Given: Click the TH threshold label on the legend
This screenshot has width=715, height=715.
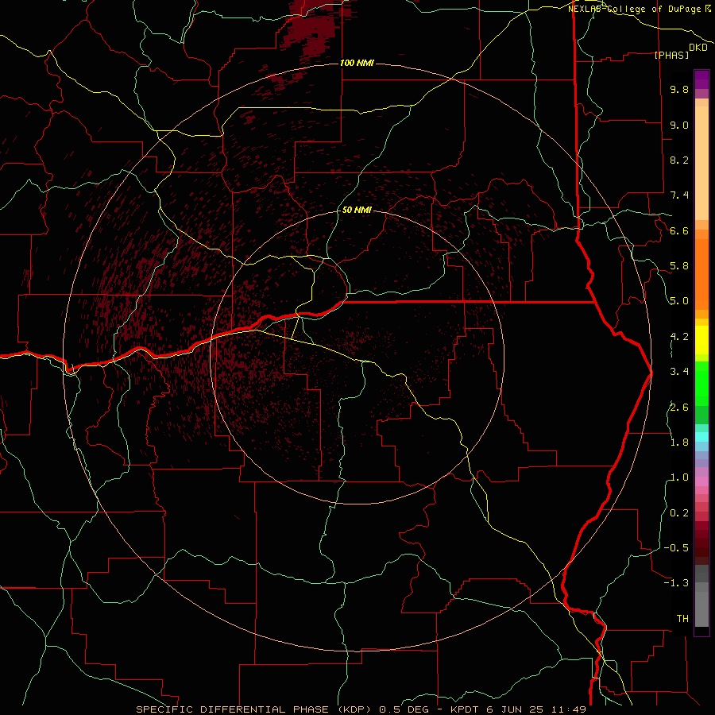Looking at the screenshot, I should point(682,619).
